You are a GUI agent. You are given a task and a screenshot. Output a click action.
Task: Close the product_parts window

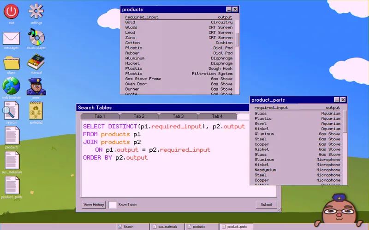click(343, 100)
